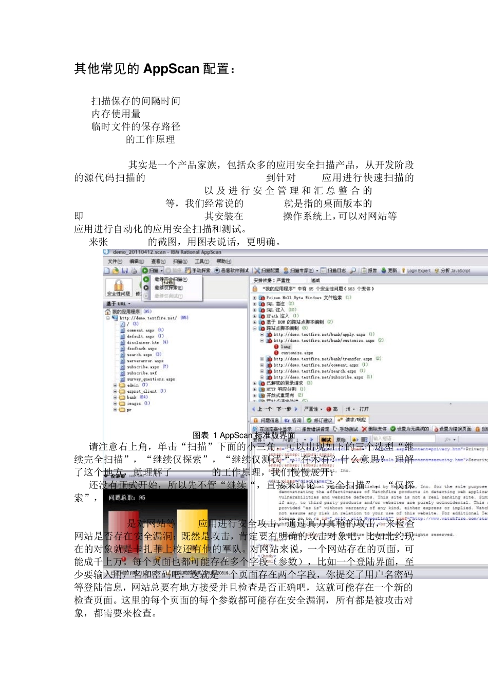The width and height of the screenshot is (488, 691).
Task: Expand the SQL 盲注 issue group
Action: 255,304
